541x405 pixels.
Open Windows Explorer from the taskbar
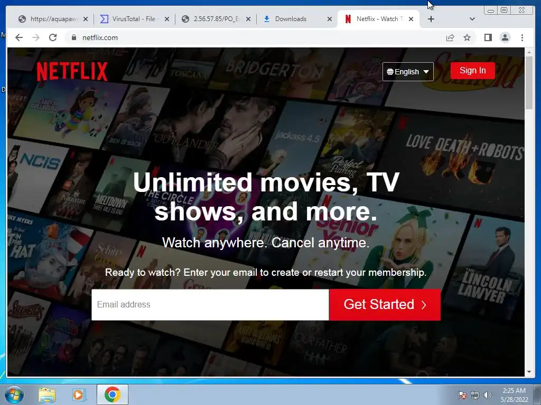(47, 394)
